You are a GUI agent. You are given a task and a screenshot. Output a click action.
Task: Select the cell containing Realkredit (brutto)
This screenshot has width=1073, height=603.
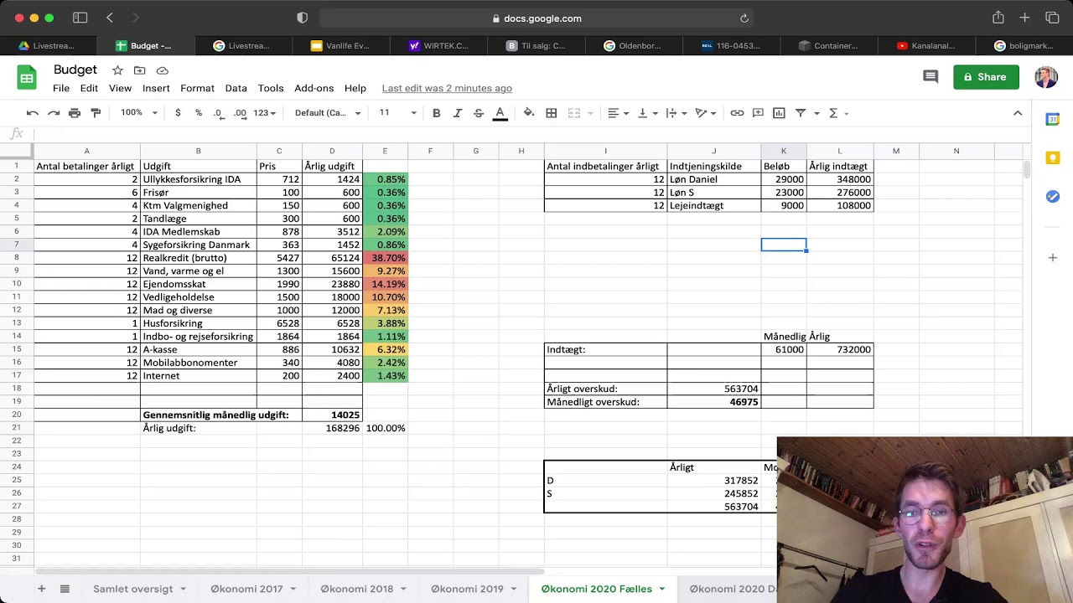(199, 258)
